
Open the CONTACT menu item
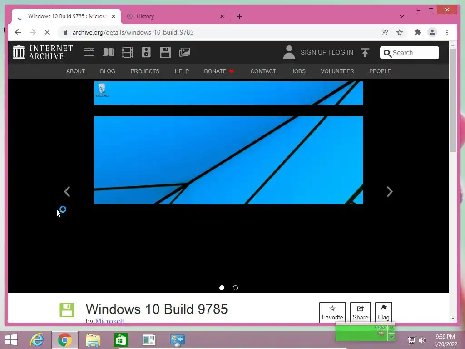tap(263, 71)
